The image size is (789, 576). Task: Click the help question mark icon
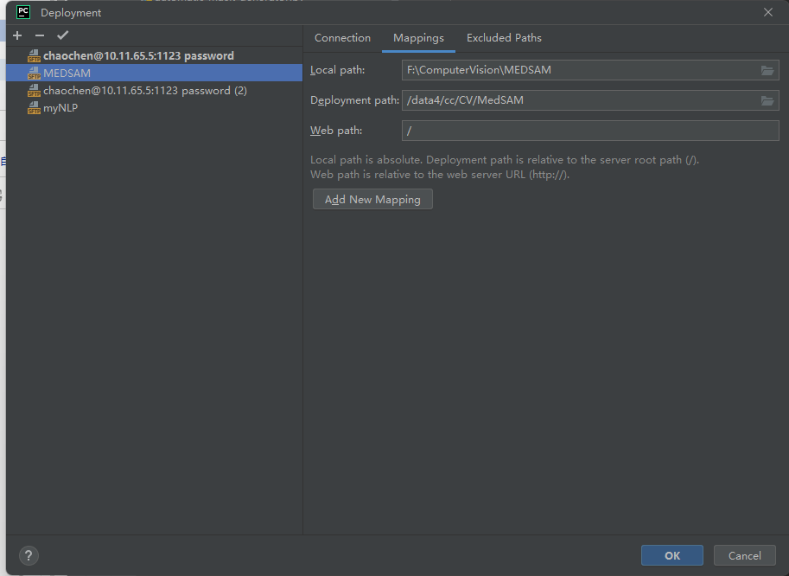[x=29, y=555]
